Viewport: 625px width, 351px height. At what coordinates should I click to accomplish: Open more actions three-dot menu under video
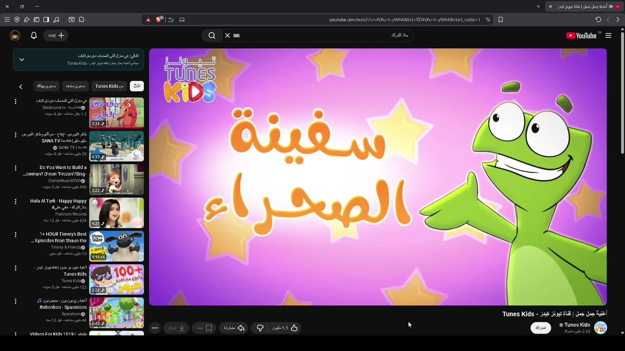155,328
